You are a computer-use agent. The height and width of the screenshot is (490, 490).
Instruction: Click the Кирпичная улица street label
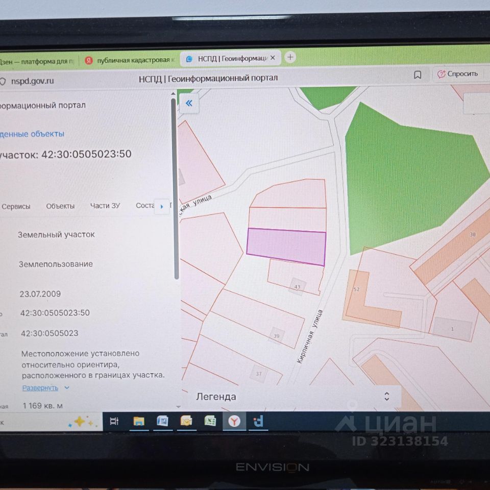[310, 337]
